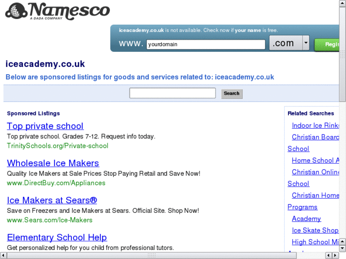Click the Top private school description text

click(81, 136)
